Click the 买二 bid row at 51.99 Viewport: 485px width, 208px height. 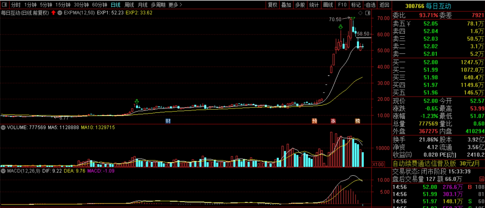[x=438, y=70]
